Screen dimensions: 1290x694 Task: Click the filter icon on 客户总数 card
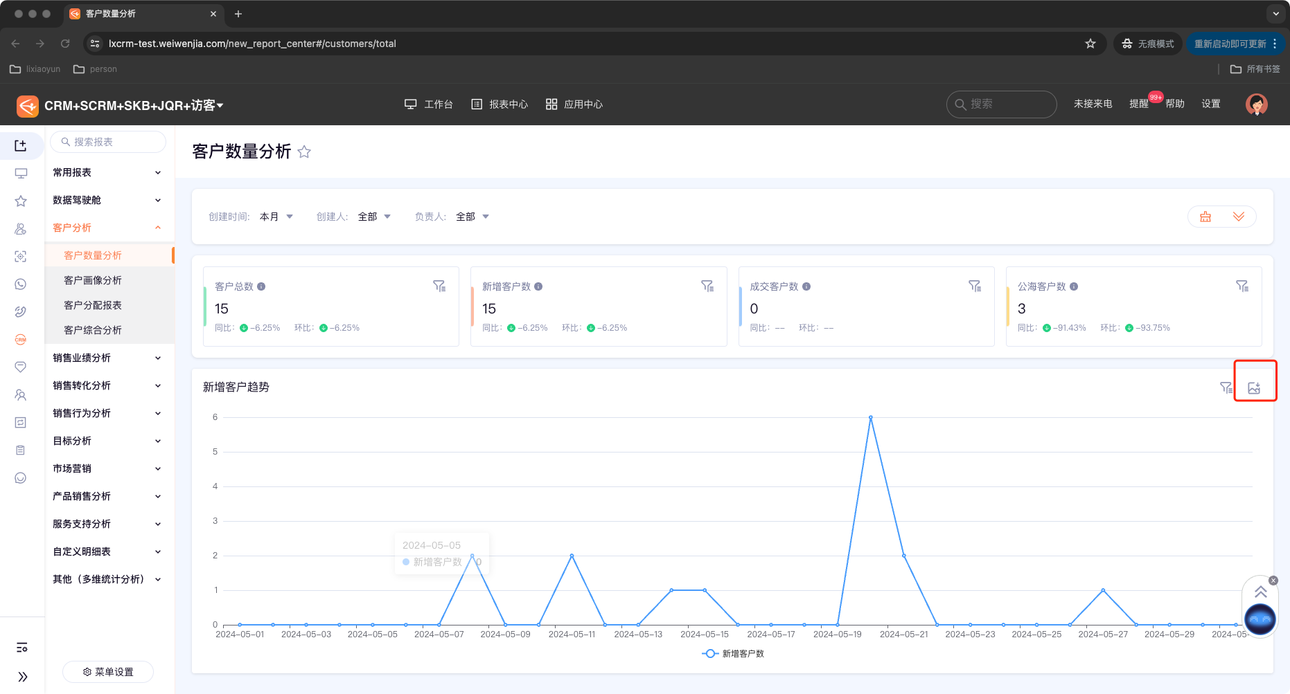click(439, 286)
